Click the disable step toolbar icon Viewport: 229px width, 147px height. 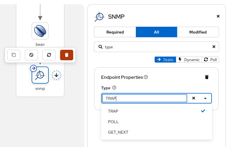(31, 55)
